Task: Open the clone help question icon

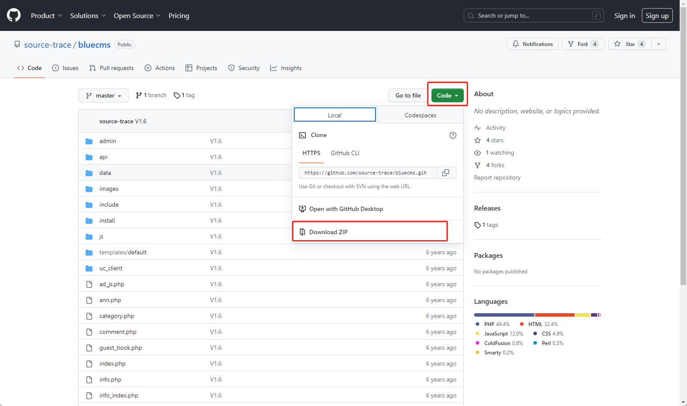Action: click(x=453, y=135)
